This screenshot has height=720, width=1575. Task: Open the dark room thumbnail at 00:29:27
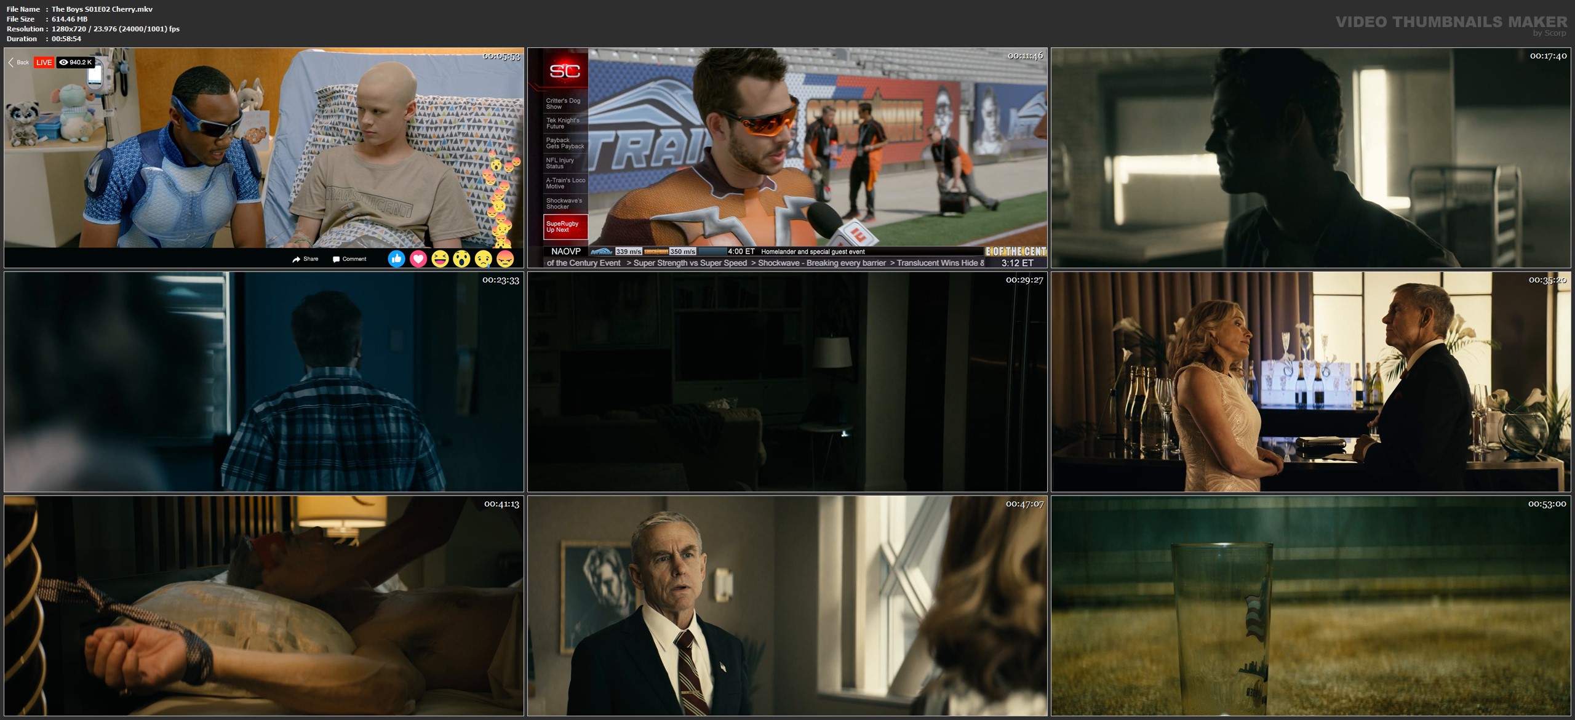[x=787, y=382]
